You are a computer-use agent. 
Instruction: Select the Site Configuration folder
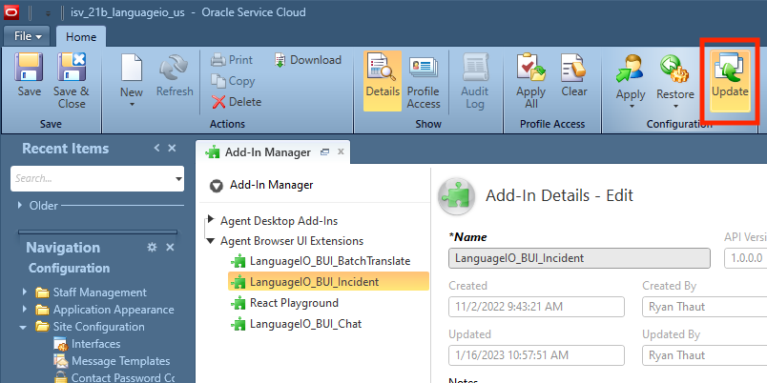[99, 327]
